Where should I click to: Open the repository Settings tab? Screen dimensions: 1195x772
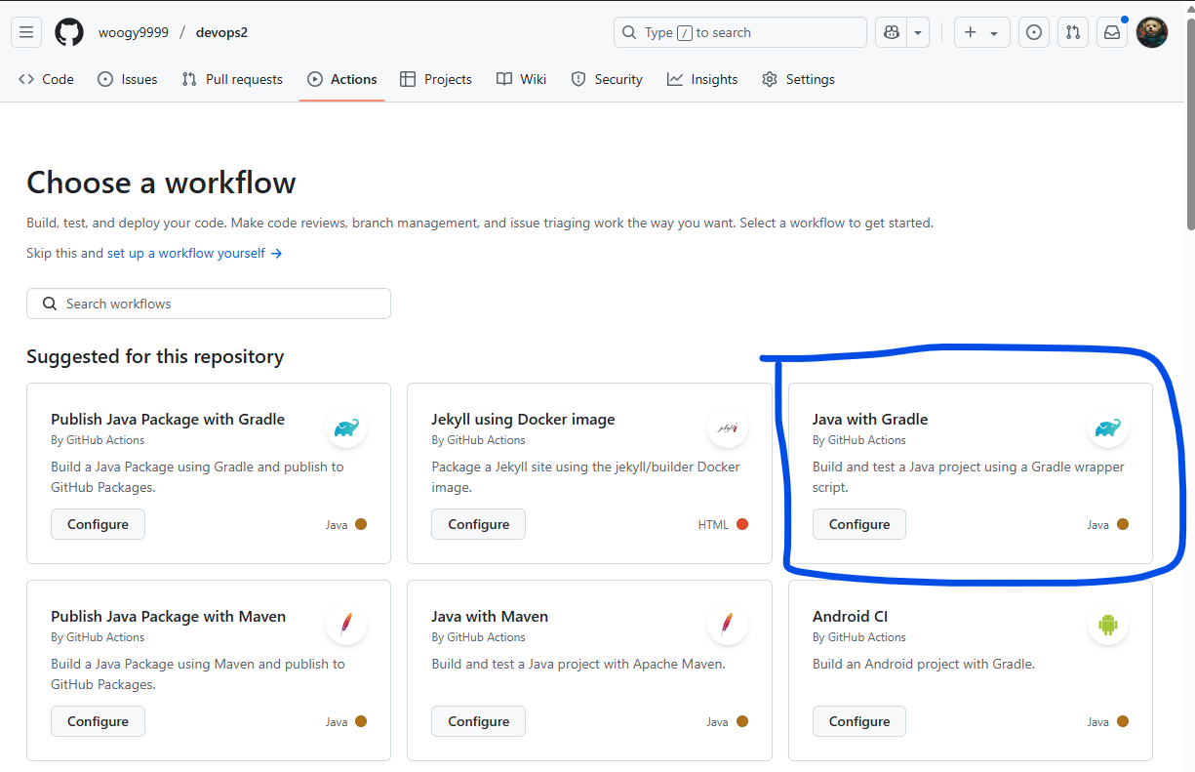point(798,79)
